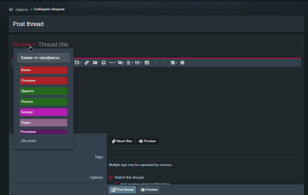
Task: Expand the text alignment dropdown
Action: (x=130, y=63)
